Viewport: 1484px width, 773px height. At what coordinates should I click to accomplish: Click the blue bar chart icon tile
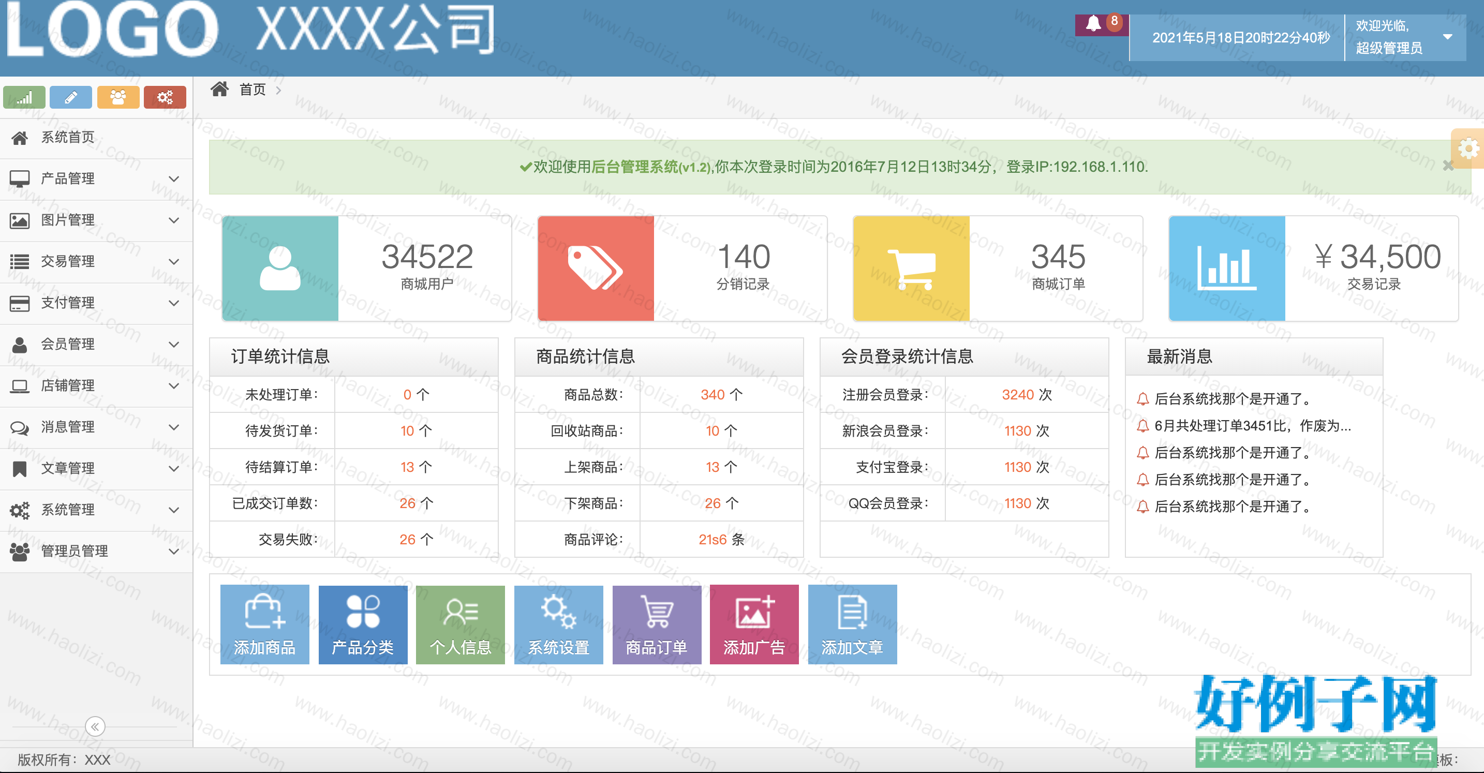tap(1227, 269)
